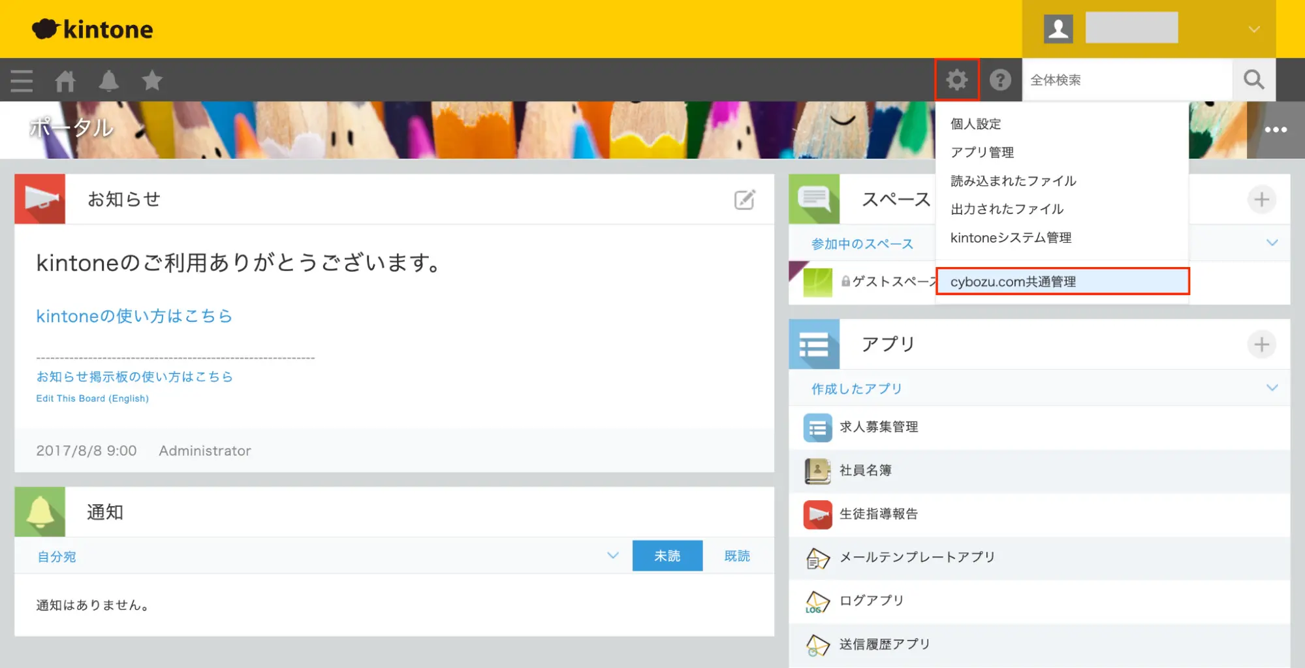This screenshot has width=1305, height=668.
Task: Click the 参加中のスペース label
Action: tap(862, 244)
